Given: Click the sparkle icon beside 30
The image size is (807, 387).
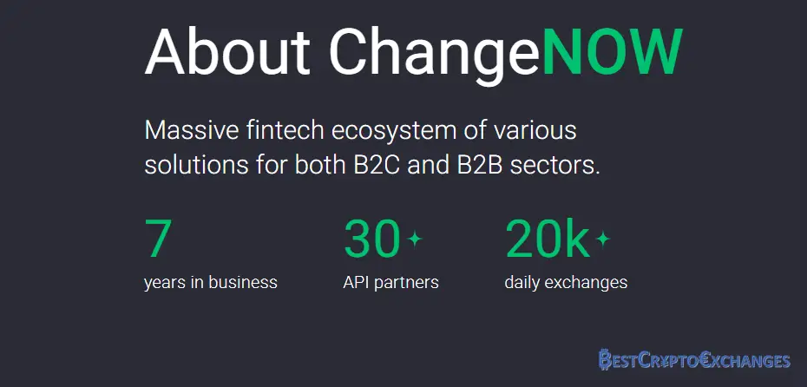Looking at the screenshot, I should 414,239.
